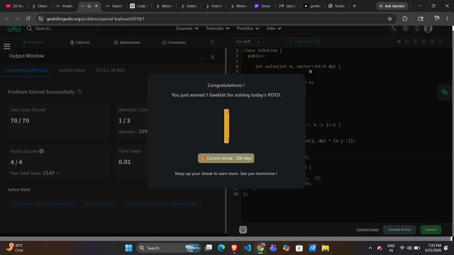The height and width of the screenshot is (255, 454).
Task: Switch to the Problem tab
Action: point(33,42)
